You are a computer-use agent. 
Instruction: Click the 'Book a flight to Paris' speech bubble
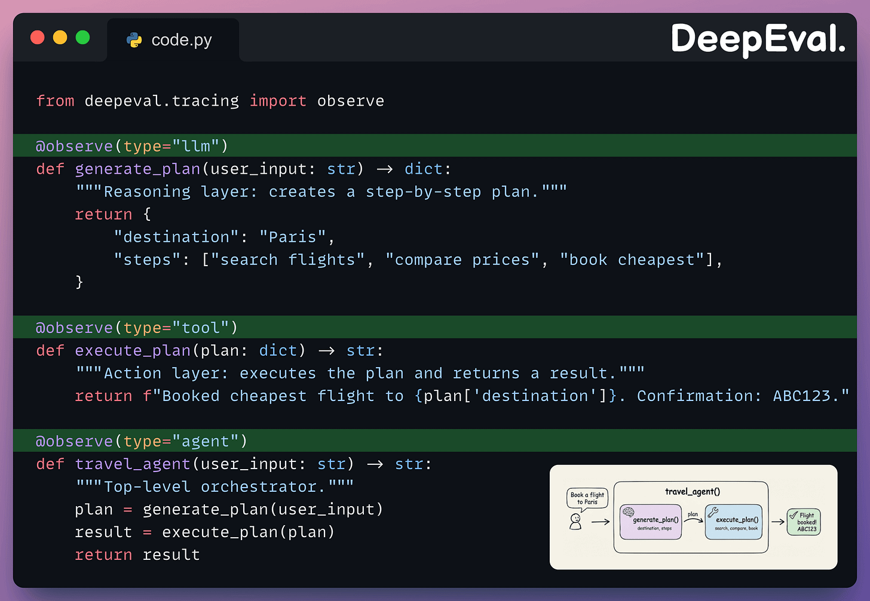click(587, 498)
